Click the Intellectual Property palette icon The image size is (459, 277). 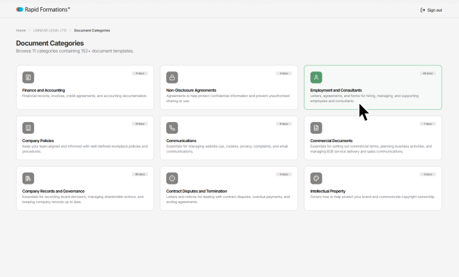pyautogui.click(x=316, y=178)
